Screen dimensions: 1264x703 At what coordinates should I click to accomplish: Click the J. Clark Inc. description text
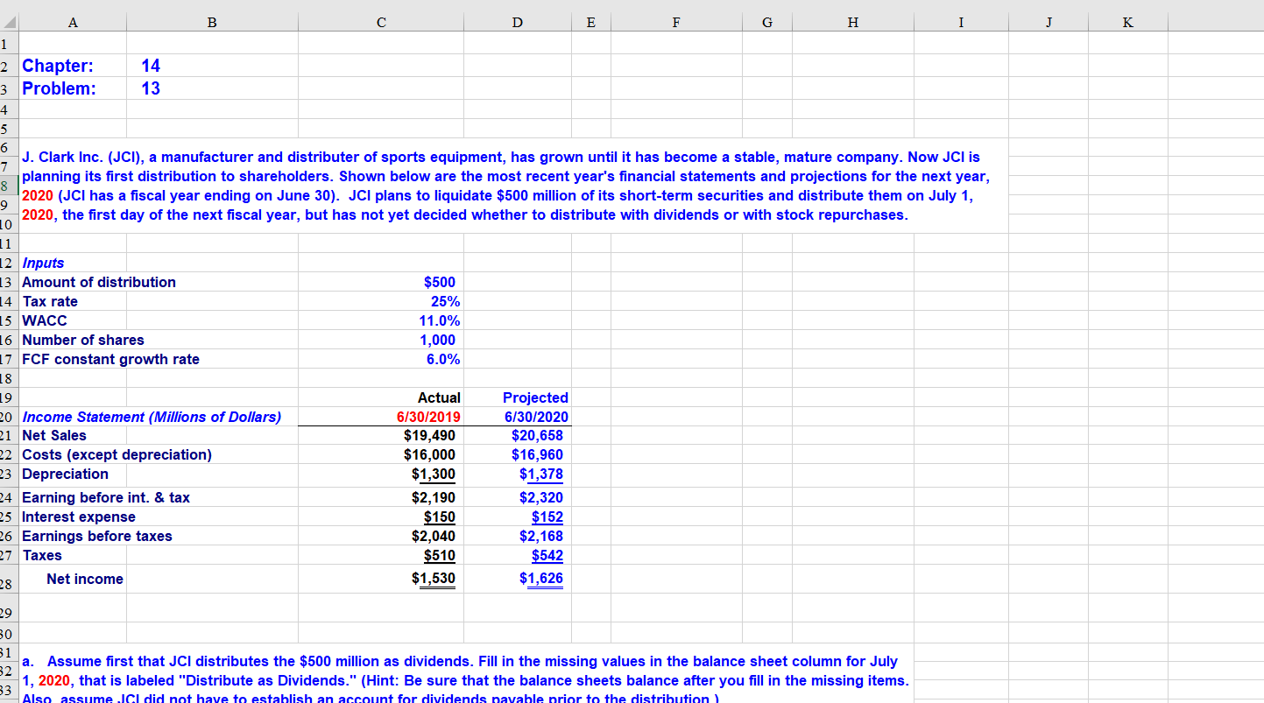click(x=505, y=186)
